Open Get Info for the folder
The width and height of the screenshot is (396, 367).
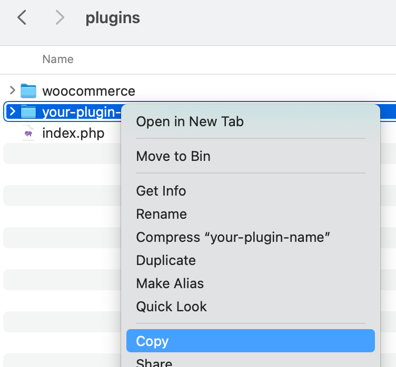coord(161,191)
